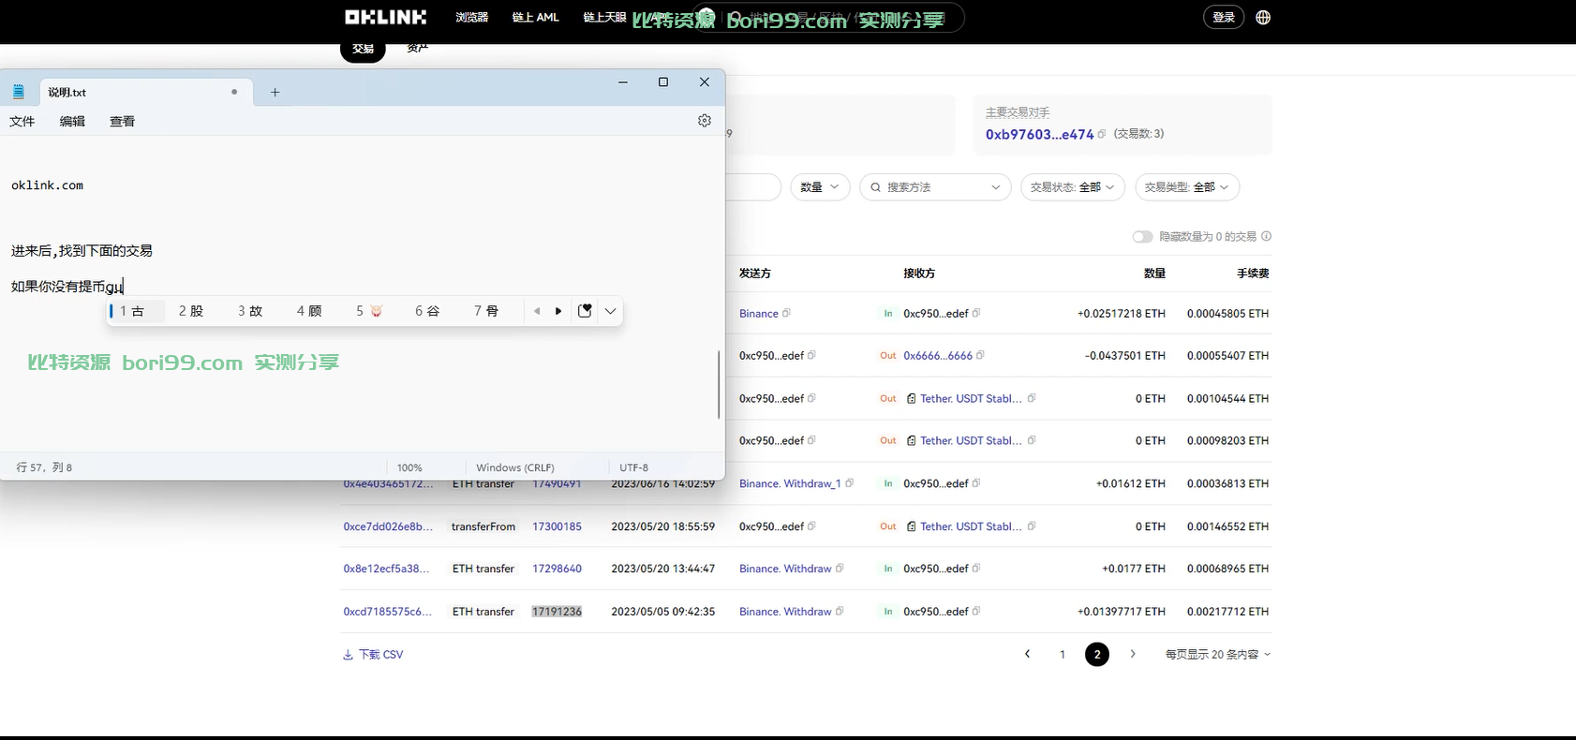The width and height of the screenshot is (1576, 740).
Task: Copy Binance sender address icon
Action: pos(786,313)
